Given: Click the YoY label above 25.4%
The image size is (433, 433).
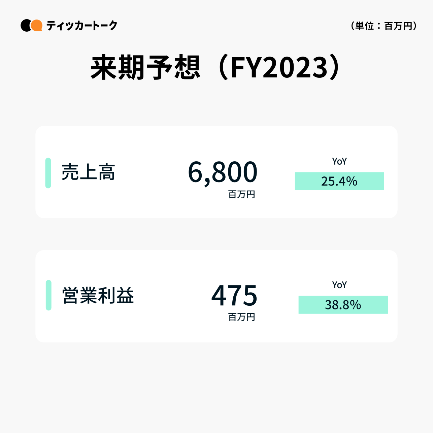Looking at the screenshot, I should [x=339, y=162].
